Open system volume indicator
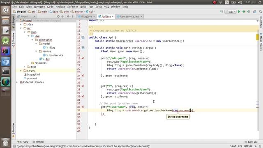 pos(240,2)
